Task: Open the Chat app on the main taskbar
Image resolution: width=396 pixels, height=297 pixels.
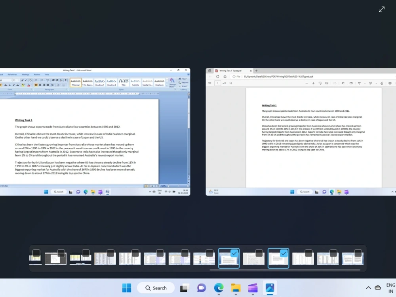Action: (202, 288)
